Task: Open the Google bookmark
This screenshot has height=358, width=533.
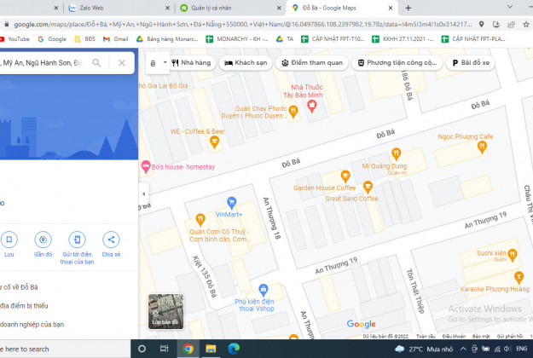Action: coord(52,39)
